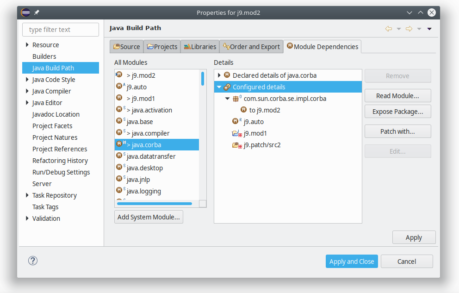Open Run/Debug Settings page
This screenshot has height=293, width=459.
pyautogui.click(x=61, y=172)
